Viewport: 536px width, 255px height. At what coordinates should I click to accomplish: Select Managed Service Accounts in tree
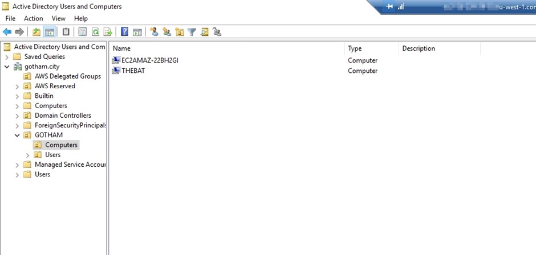pos(70,164)
